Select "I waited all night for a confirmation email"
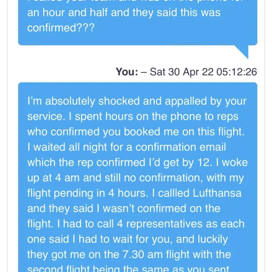 point(127,147)
